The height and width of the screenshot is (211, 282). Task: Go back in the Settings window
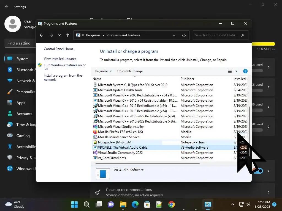pyautogui.click(x=7, y=7)
